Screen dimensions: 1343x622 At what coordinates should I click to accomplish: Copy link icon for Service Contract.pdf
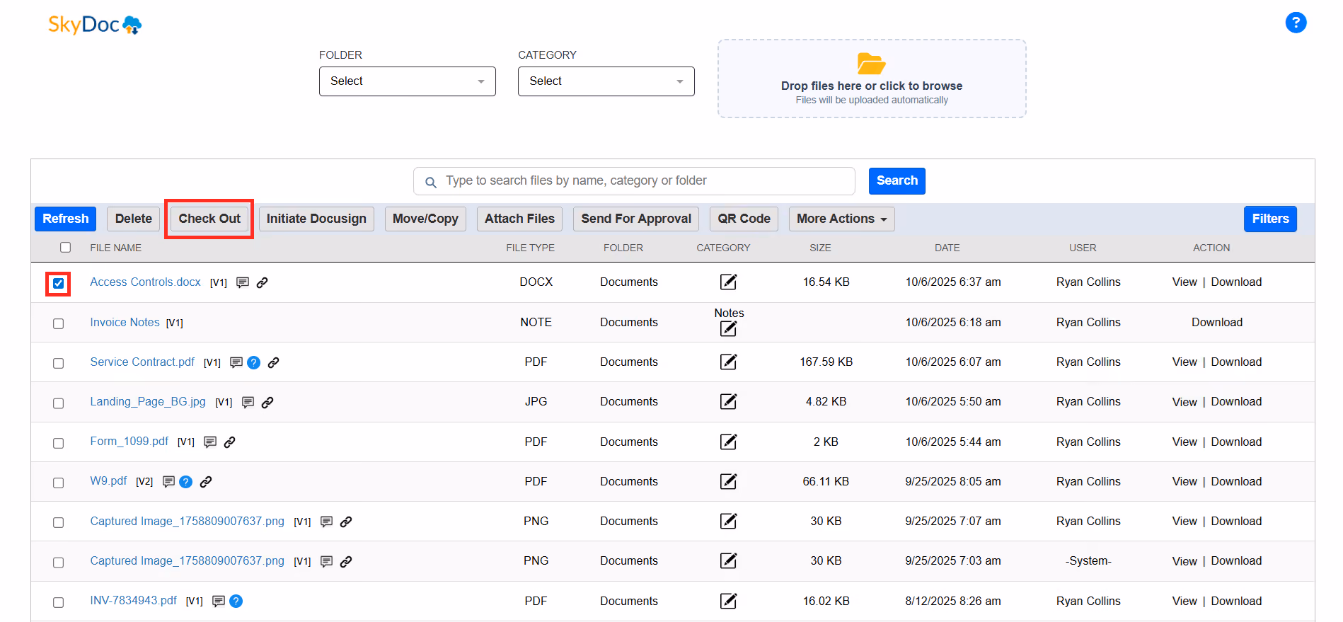click(273, 362)
